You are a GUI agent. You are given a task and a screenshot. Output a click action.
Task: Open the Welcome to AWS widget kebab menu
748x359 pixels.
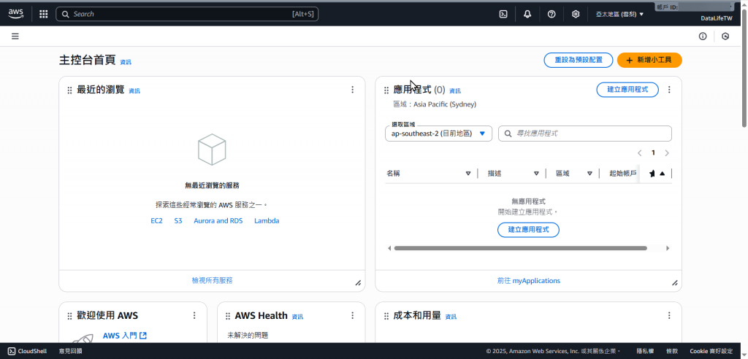click(x=194, y=315)
